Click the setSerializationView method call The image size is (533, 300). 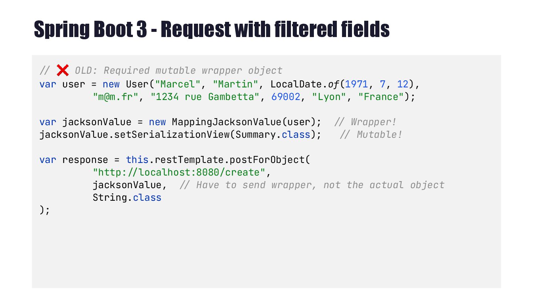[170, 134]
